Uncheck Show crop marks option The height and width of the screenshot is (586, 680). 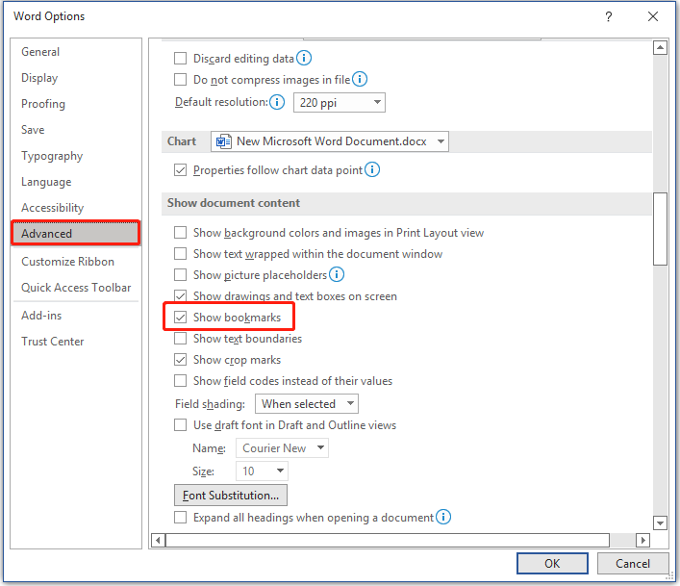pyautogui.click(x=181, y=360)
